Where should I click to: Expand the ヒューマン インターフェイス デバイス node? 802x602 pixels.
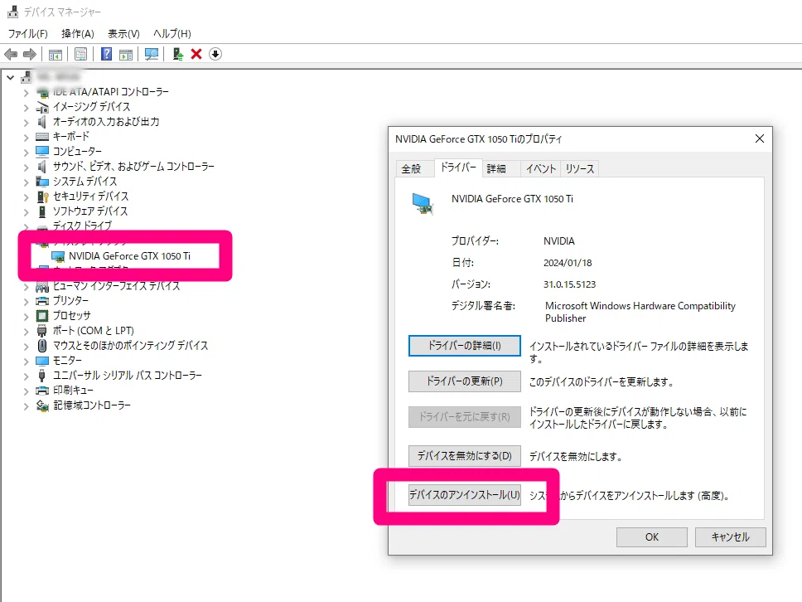[26, 287]
